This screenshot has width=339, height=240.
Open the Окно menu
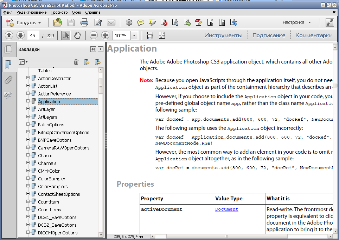click(x=76, y=12)
